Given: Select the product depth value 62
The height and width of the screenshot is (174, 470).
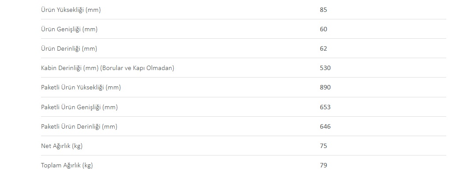Looking at the screenshot, I should (324, 48).
